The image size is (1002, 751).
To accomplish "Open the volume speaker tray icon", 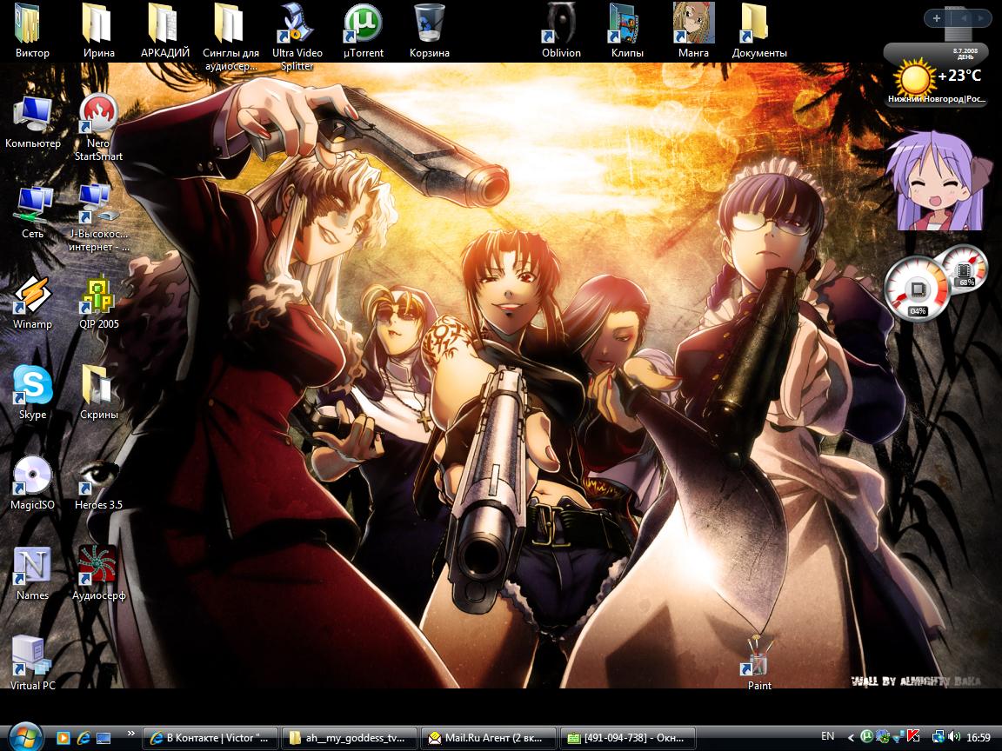I will click(x=954, y=737).
